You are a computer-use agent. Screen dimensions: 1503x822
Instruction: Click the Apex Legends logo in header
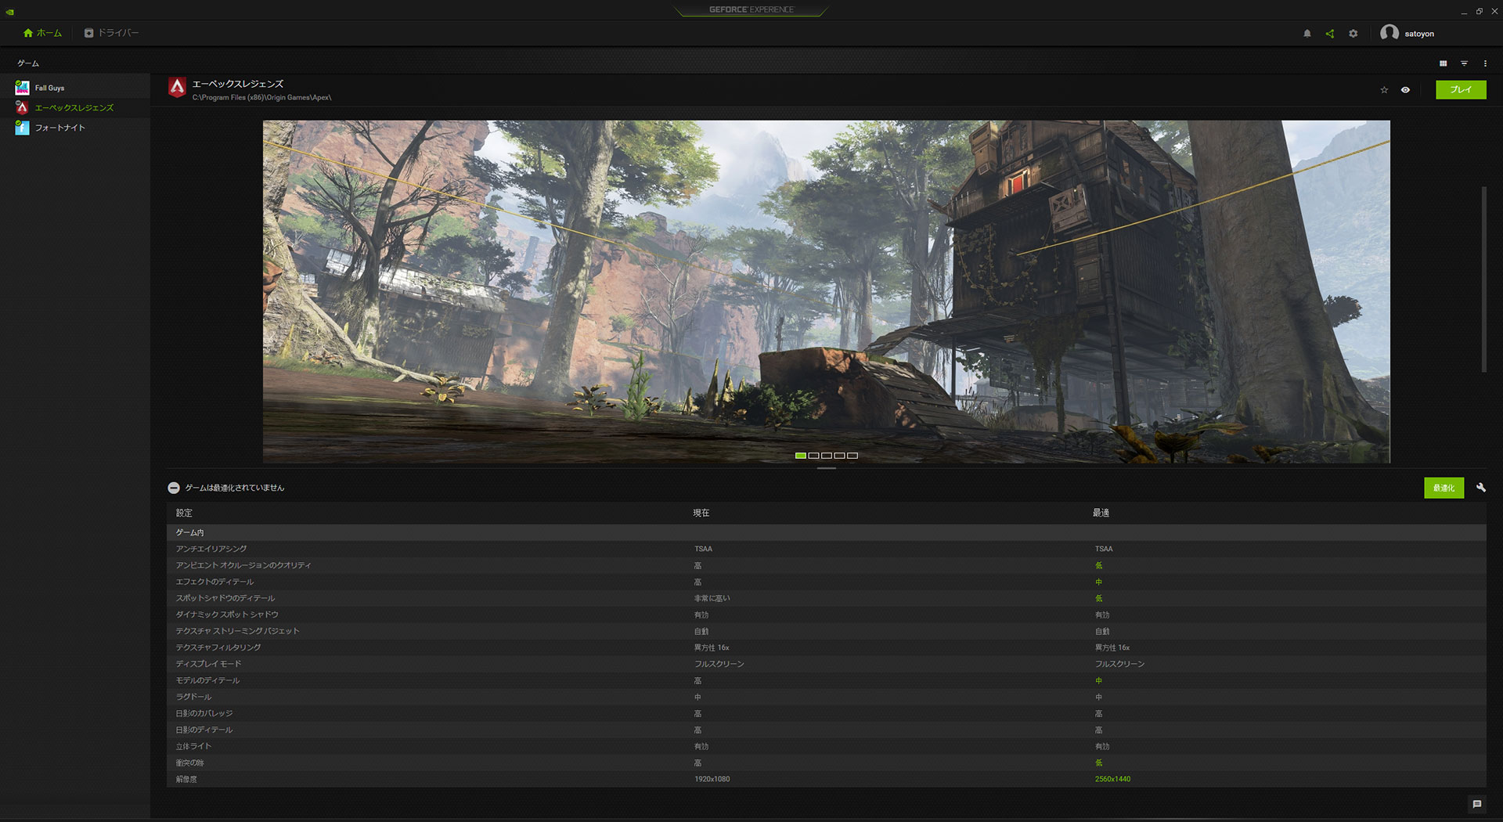(178, 88)
